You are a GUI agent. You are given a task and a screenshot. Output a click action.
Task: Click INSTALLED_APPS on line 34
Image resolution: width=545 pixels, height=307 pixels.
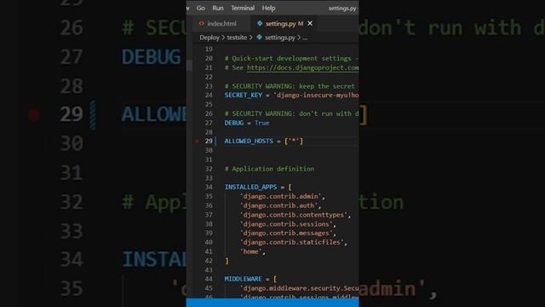click(251, 188)
